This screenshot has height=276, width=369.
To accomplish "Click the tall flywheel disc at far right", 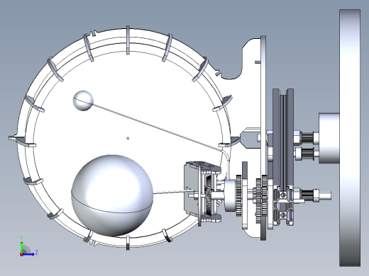I will (350, 138).
